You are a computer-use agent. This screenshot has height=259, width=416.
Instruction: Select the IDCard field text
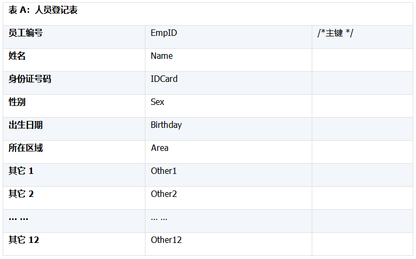pyautogui.click(x=164, y=79)
